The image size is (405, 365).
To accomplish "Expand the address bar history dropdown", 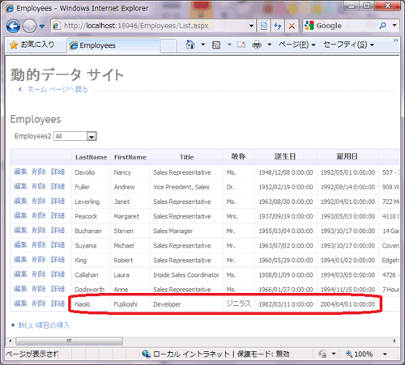I will pyautogui.click(x=251, y=26).
